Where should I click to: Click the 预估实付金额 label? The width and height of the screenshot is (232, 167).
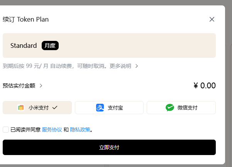[x=19, y=86]
